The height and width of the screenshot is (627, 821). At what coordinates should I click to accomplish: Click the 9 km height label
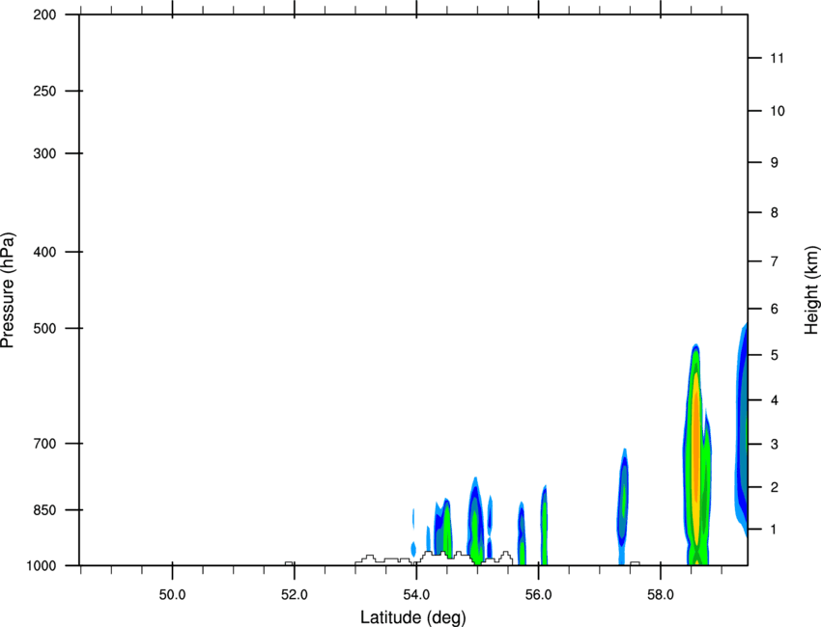775,163
